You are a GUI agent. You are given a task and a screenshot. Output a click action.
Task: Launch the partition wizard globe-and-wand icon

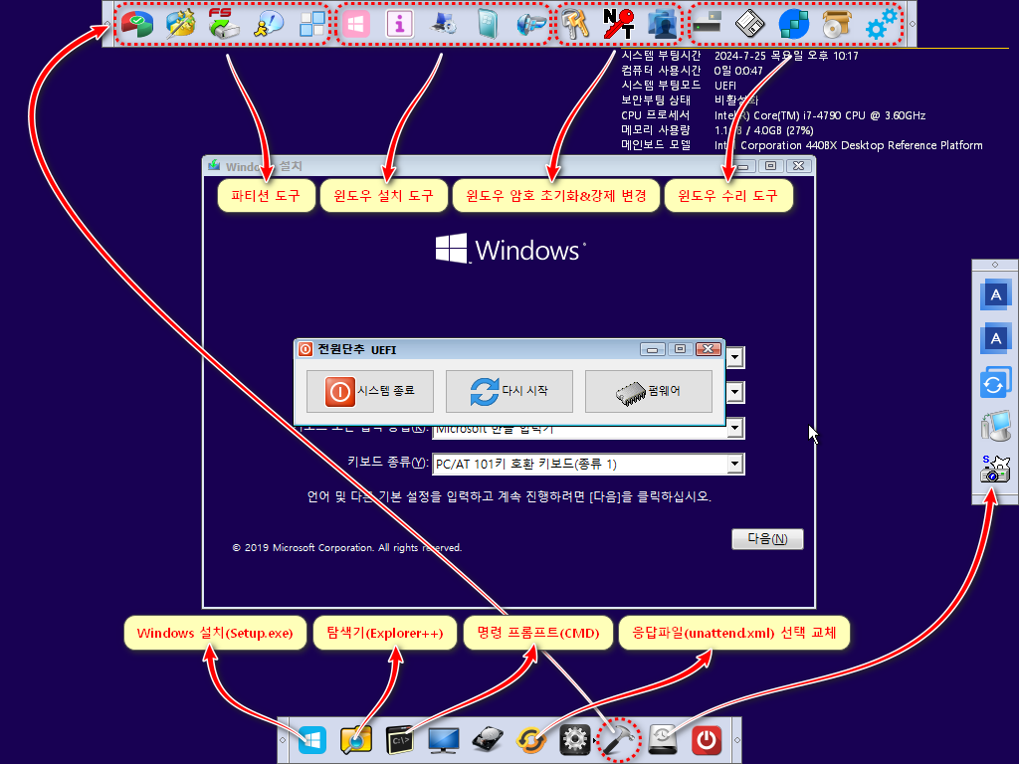coord(181,24)
